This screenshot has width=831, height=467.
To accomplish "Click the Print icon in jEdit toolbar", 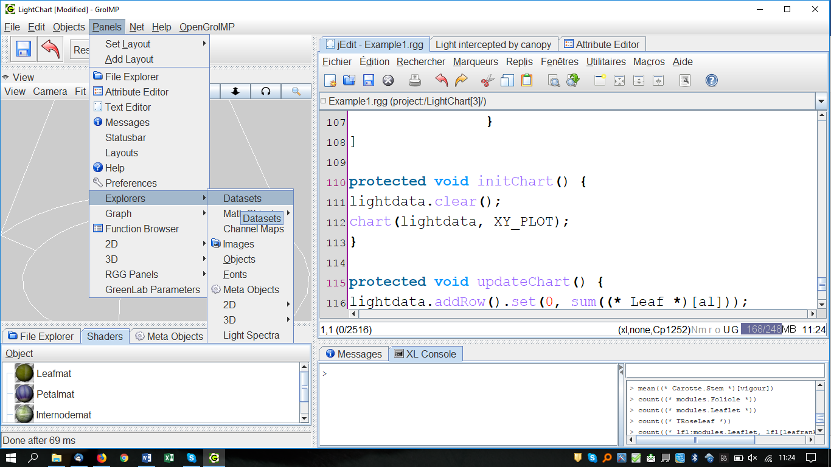I will (x=415, y=80).
